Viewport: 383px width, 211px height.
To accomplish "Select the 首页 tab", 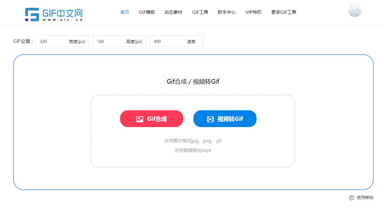I will pyautogui.click(x=124, y=12).
